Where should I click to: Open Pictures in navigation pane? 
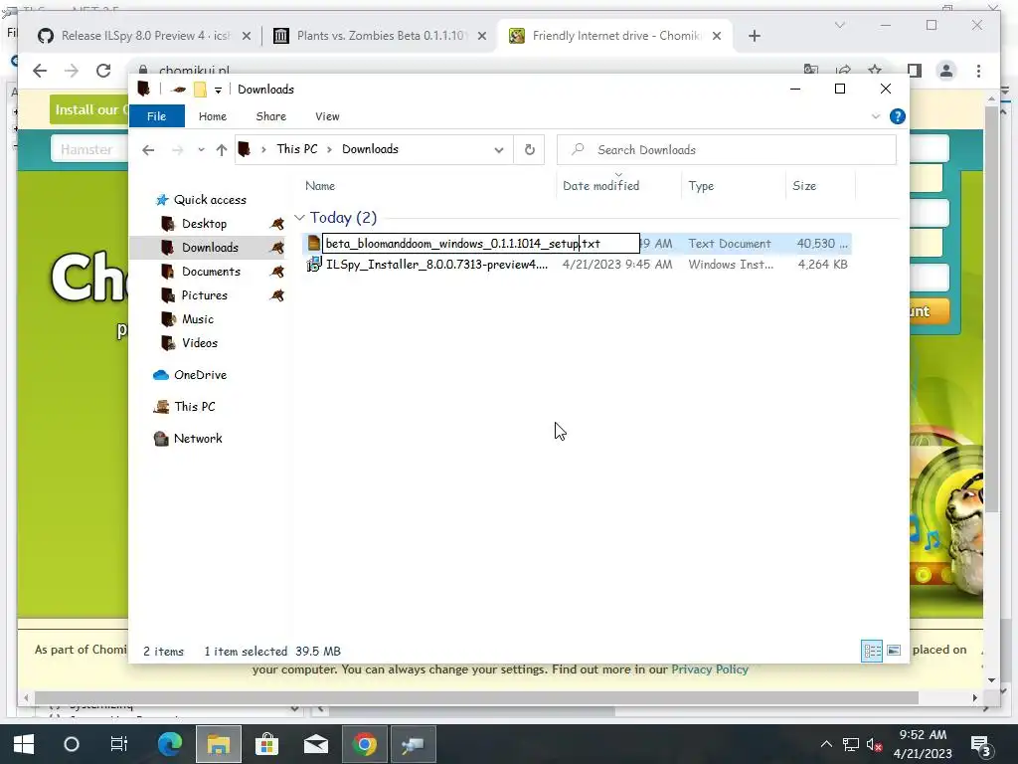coord(205,295)
